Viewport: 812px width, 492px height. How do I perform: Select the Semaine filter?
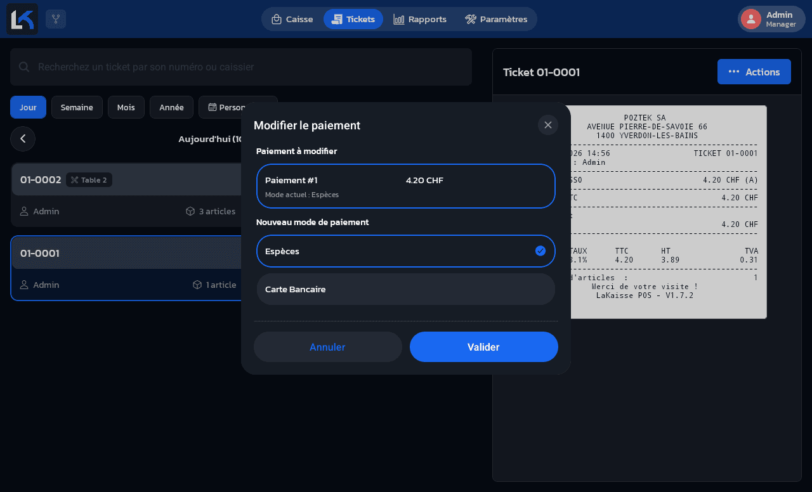coord(77,107)
